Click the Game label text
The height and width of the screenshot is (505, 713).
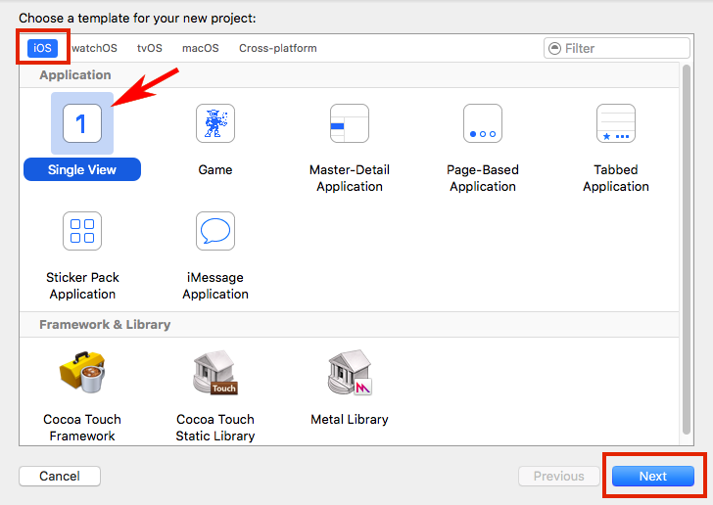(x=215, y=169)
